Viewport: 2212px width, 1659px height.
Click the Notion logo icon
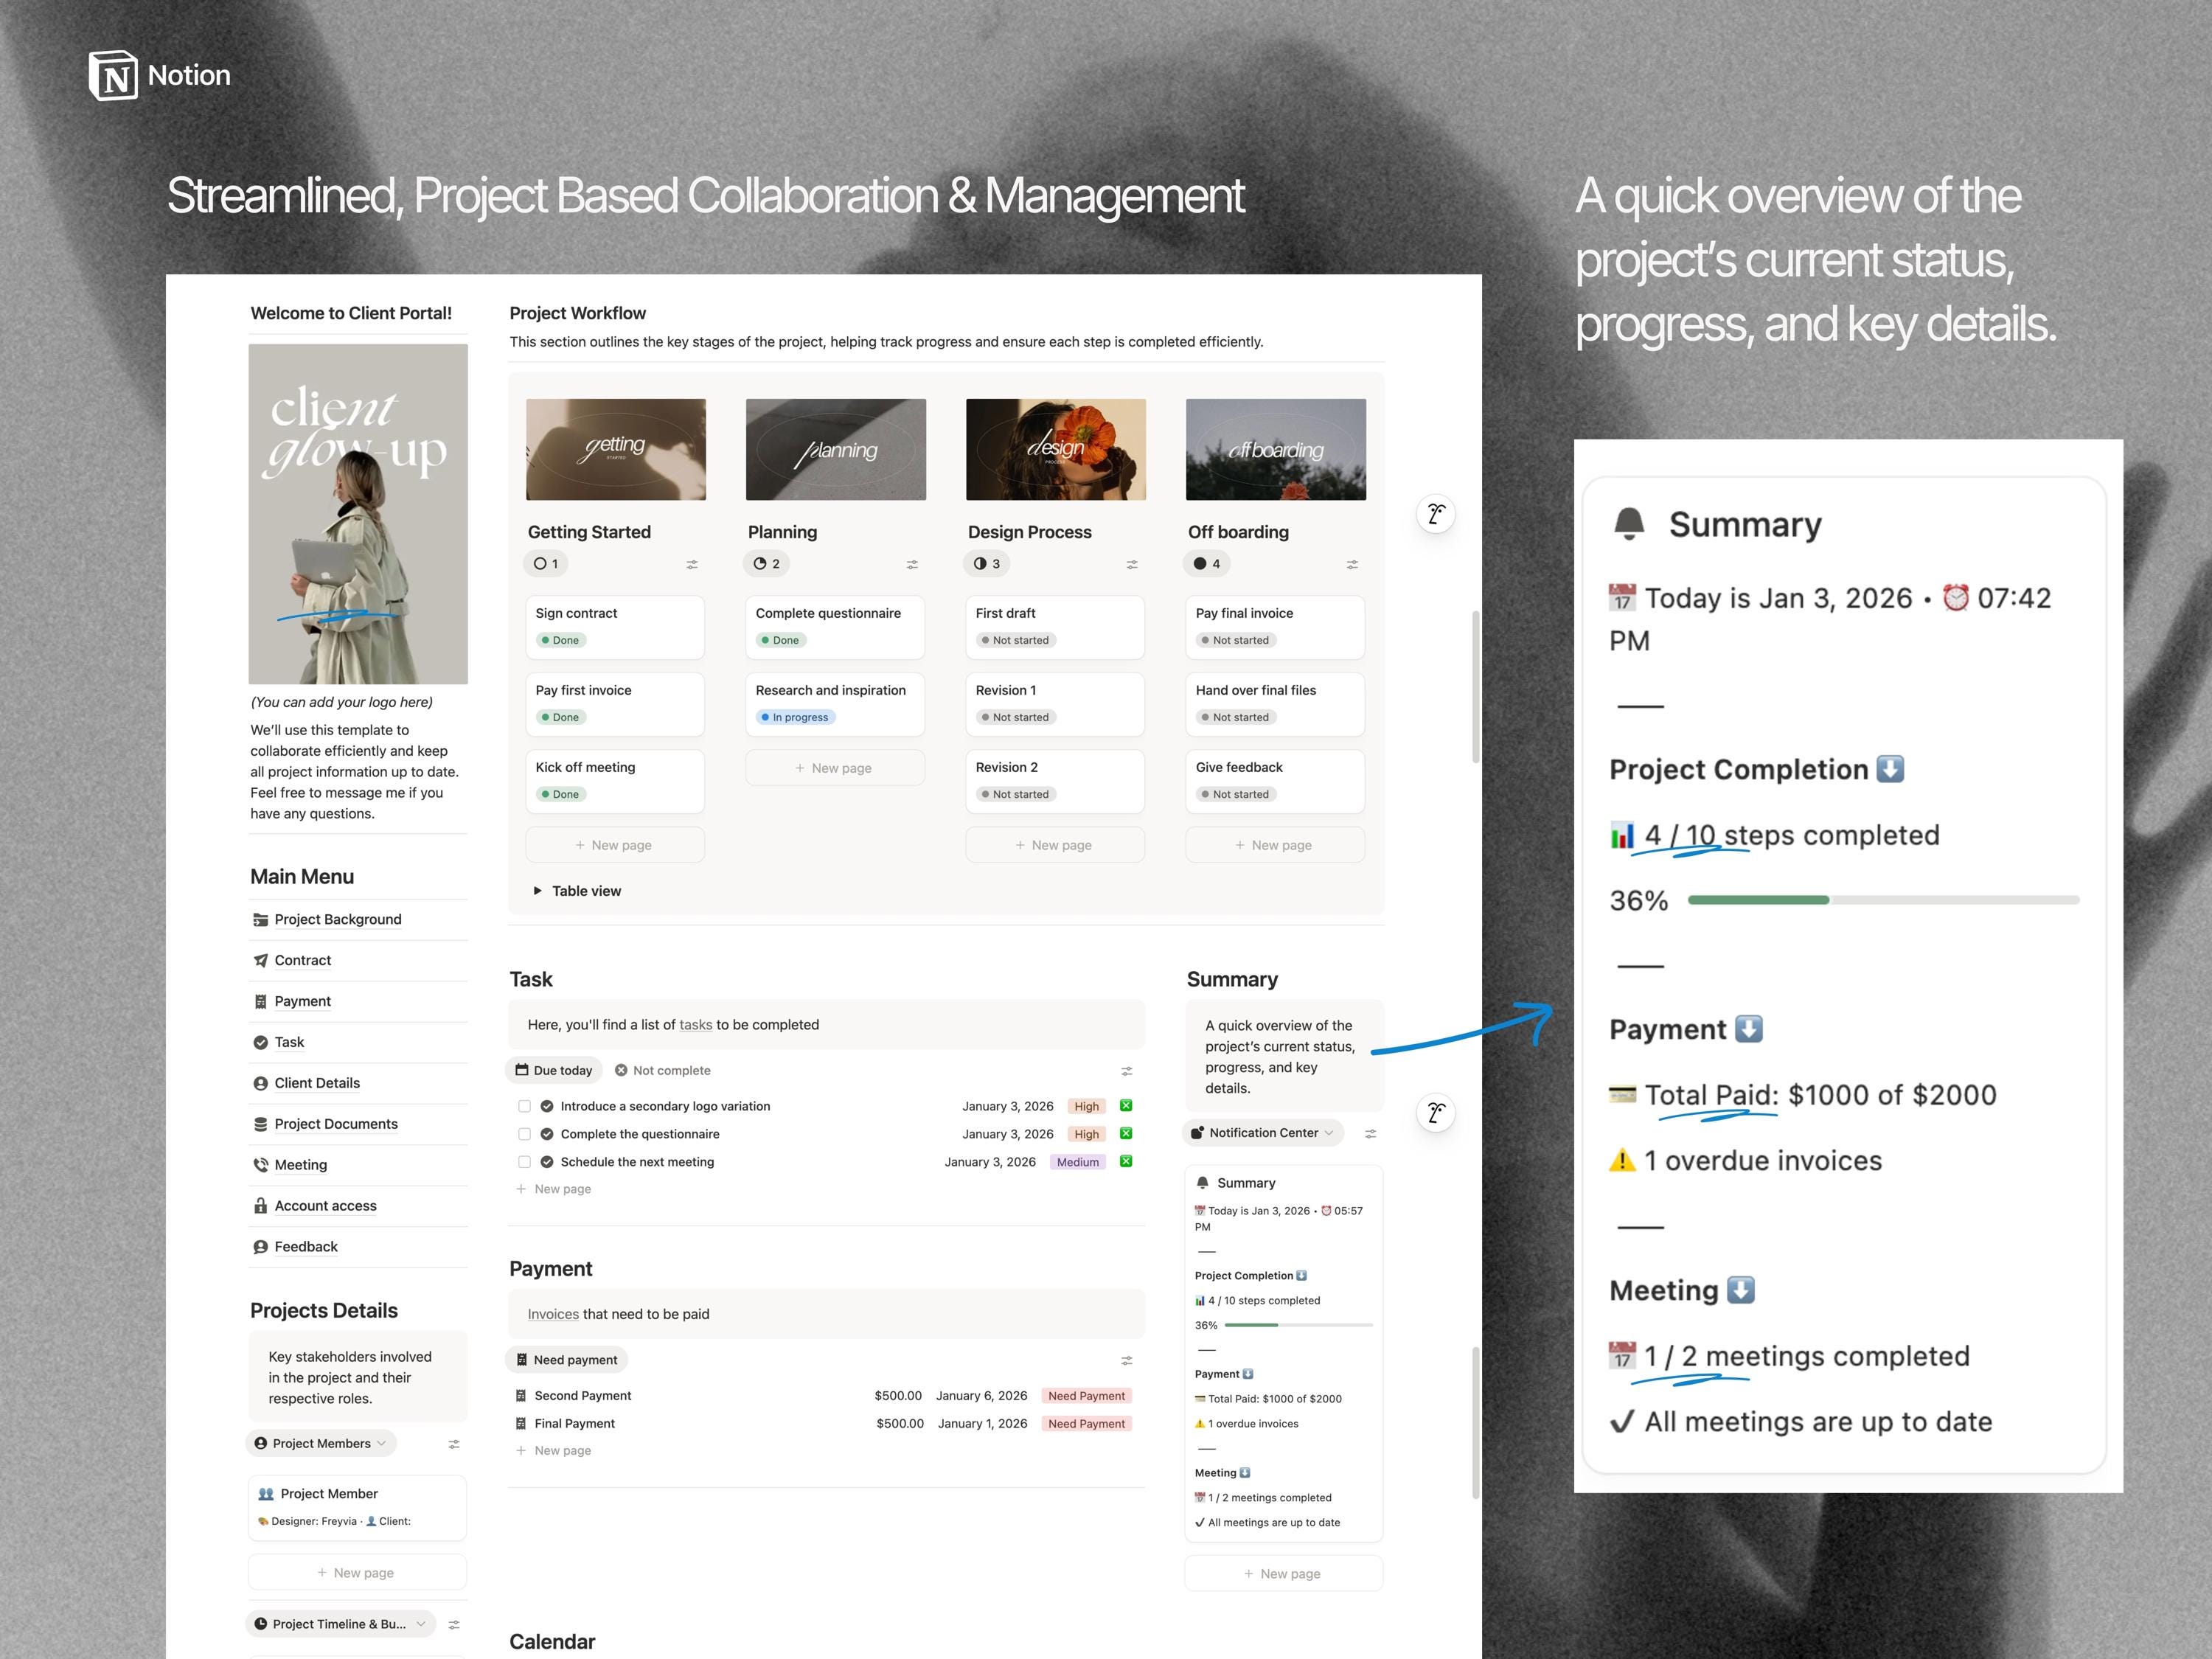113,75
